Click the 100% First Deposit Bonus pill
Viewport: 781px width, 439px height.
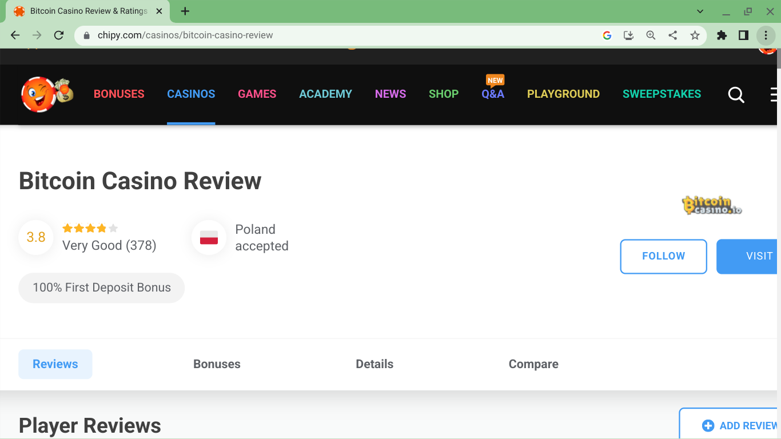pos(102,288)
